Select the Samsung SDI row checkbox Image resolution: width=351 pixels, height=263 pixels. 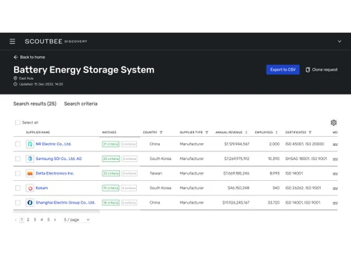pyautogui.click(x=18, y=159)
